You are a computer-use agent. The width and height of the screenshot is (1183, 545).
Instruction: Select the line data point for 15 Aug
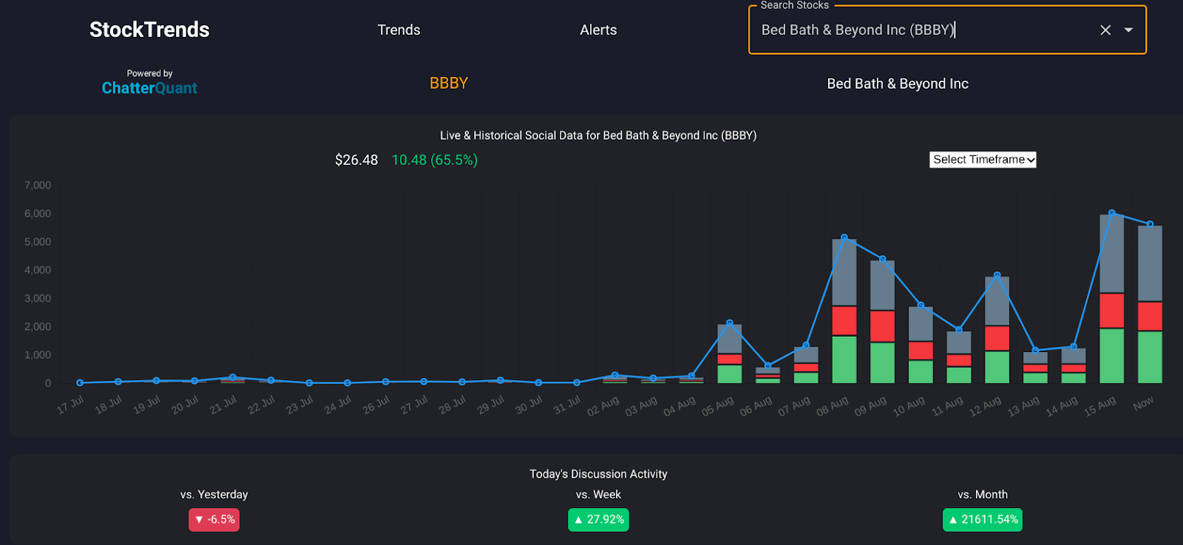click(x=1112, y=214)
